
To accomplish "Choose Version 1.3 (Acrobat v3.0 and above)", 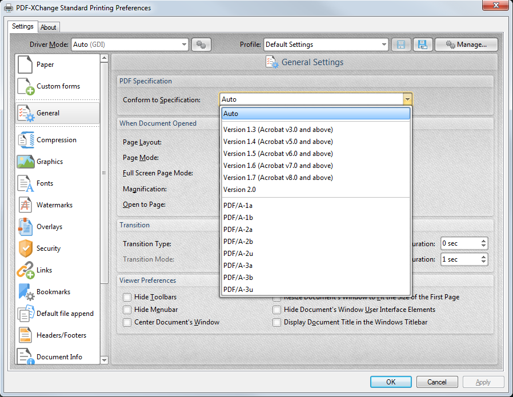I will pos(316,130).
